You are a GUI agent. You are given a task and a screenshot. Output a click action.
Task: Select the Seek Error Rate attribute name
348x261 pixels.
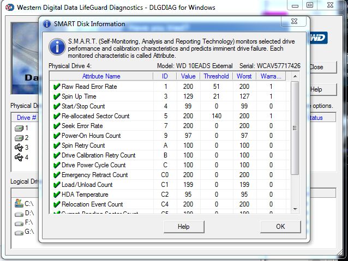coord(82,126)
